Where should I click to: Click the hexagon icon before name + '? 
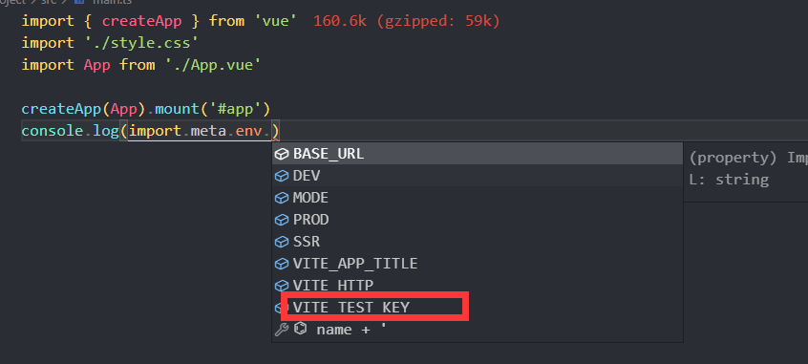click(x=300, y=329)
